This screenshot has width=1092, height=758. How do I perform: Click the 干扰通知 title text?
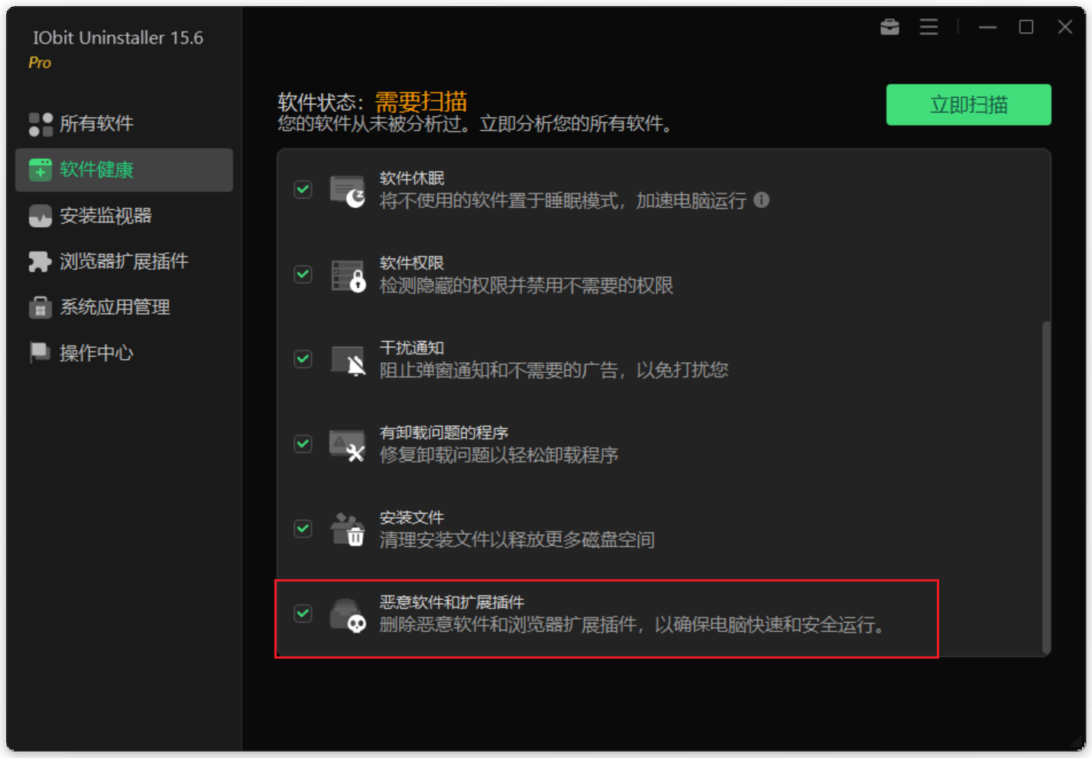click(x=412, y=348)
